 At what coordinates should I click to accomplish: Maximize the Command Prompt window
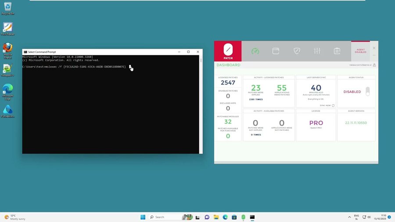pos(188,52)
